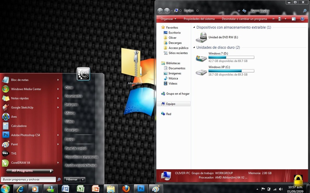Viewport: 310px width, 193px height.
Task: Click the clock showing 10:57 a.m.
Action: click(x=295, y=187)
